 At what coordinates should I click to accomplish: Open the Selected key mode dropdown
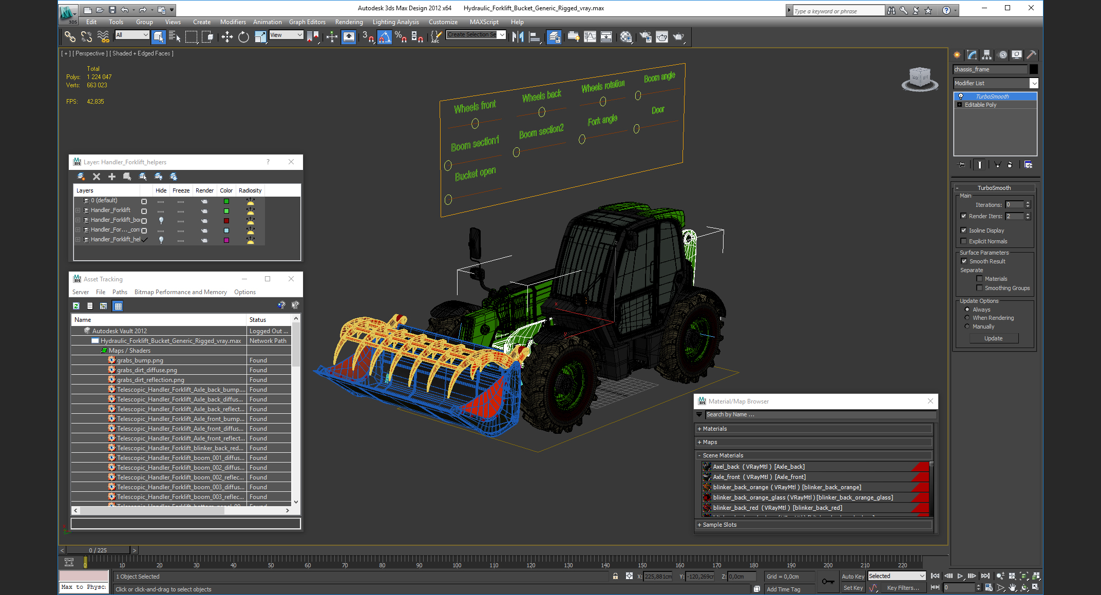coord(896,576)
